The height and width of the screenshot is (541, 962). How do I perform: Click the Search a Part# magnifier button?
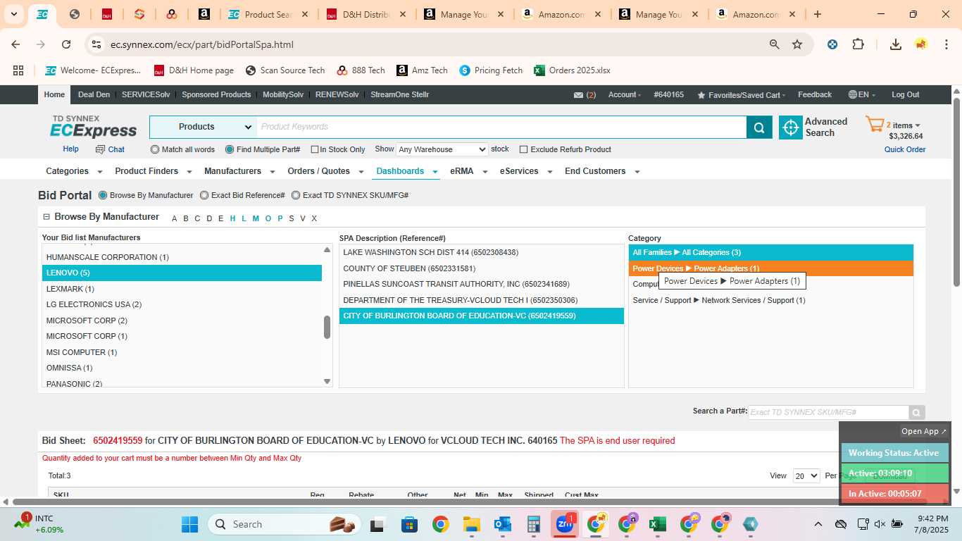[916, 413]
